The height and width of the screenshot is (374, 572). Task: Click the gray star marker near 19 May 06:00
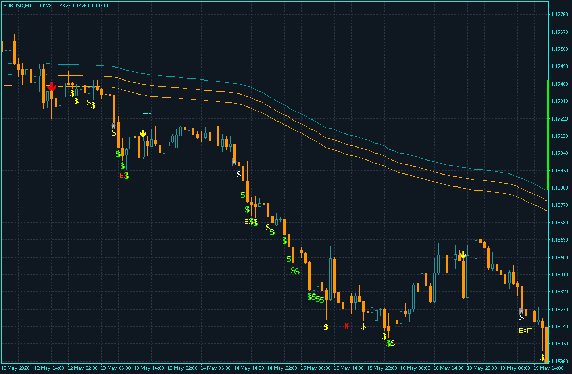(521, 311)
